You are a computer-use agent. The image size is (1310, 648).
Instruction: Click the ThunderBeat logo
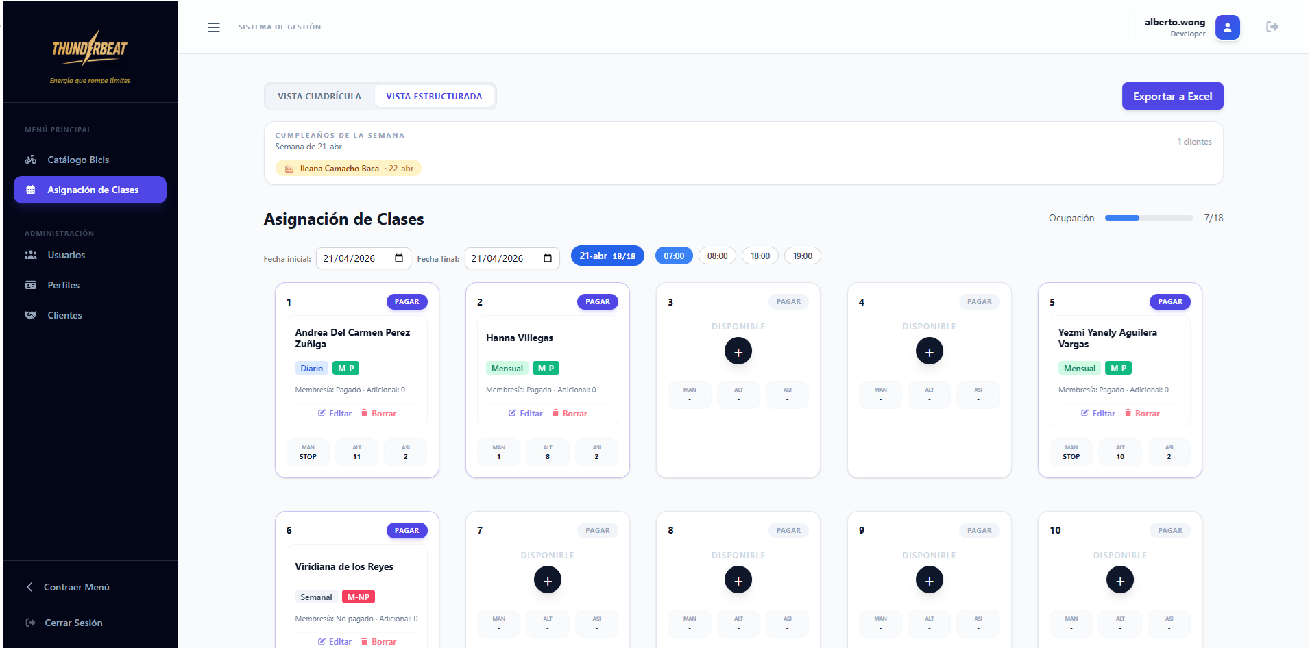tap(90, 49)
